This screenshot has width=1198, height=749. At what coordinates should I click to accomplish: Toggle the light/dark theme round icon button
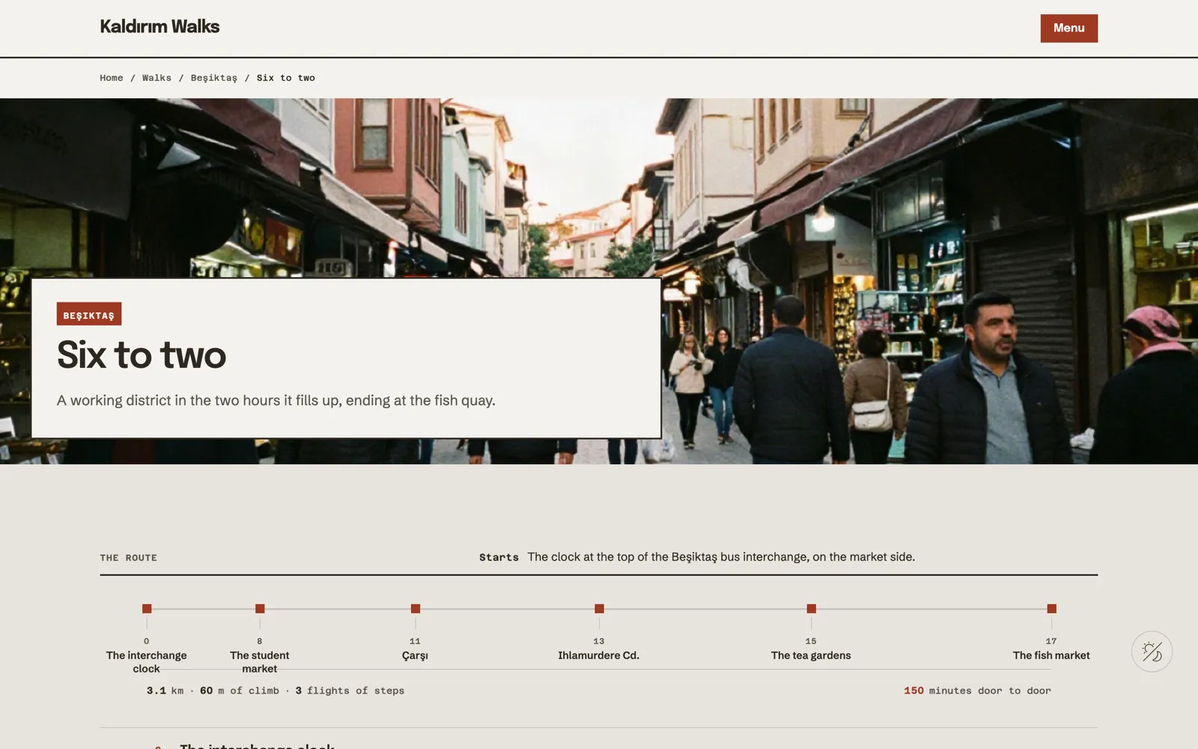click(x=1152, y=652)
